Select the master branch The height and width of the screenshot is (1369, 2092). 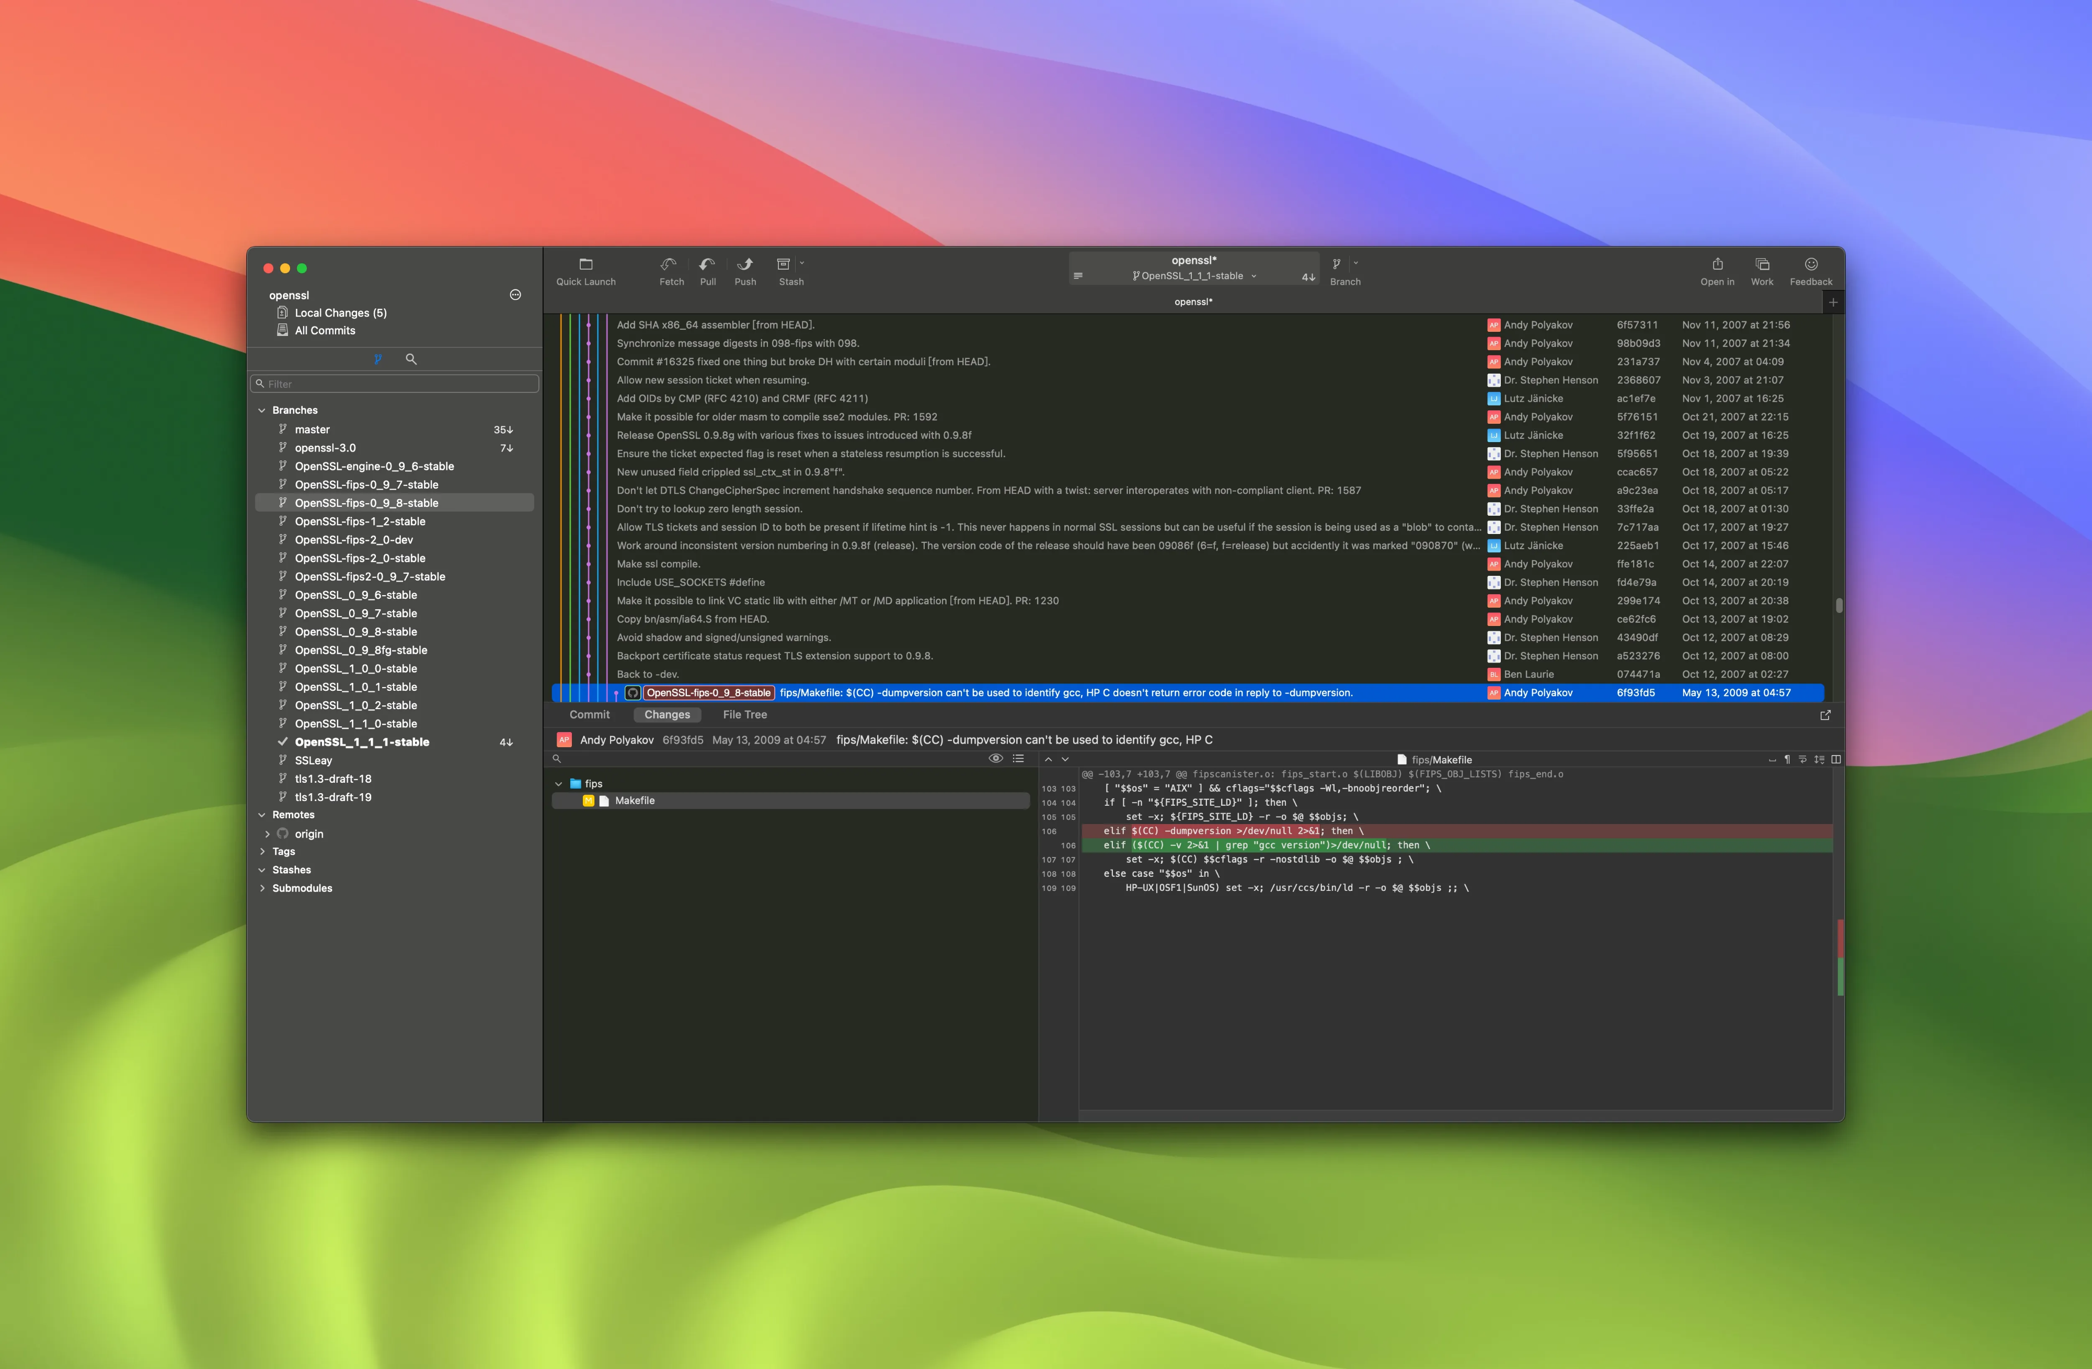[312, 430]
